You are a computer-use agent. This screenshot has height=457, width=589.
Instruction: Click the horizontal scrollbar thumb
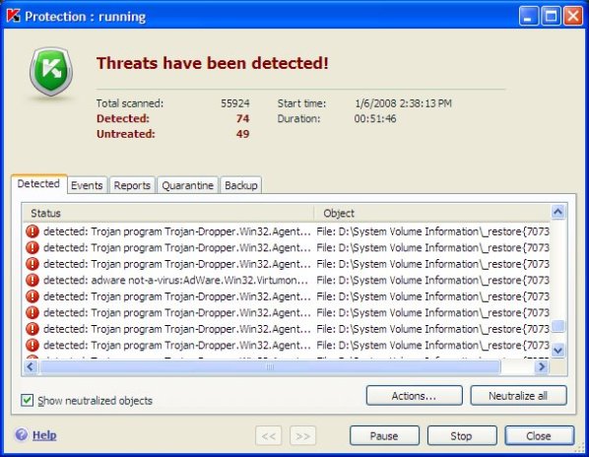(x=270, y=366)
